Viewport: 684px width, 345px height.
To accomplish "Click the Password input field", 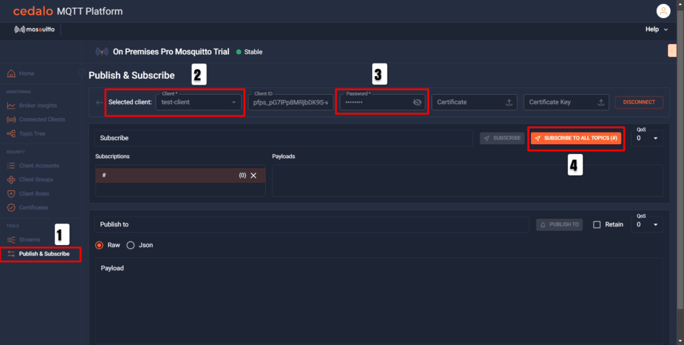I will 382,102.
